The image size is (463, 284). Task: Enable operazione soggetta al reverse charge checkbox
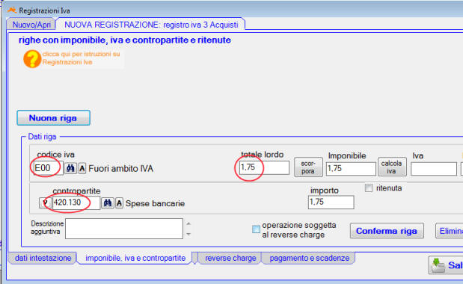pyautogui.click(x=256, y=229)
